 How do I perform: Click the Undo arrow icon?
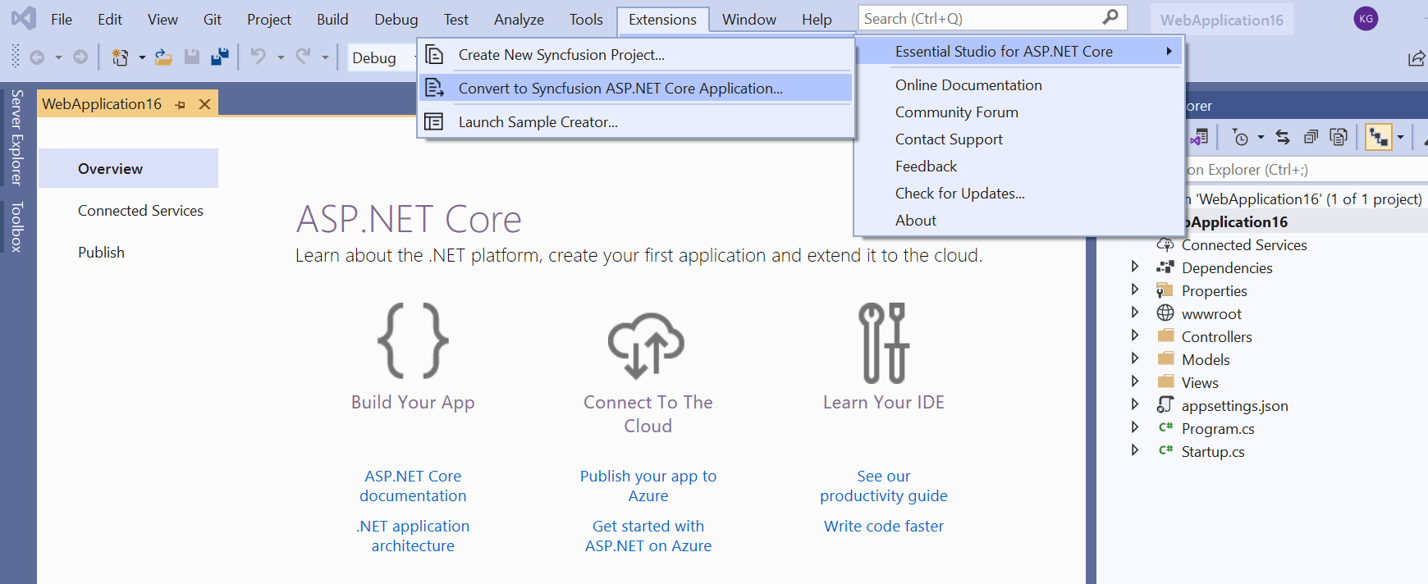tap(259, 57)
